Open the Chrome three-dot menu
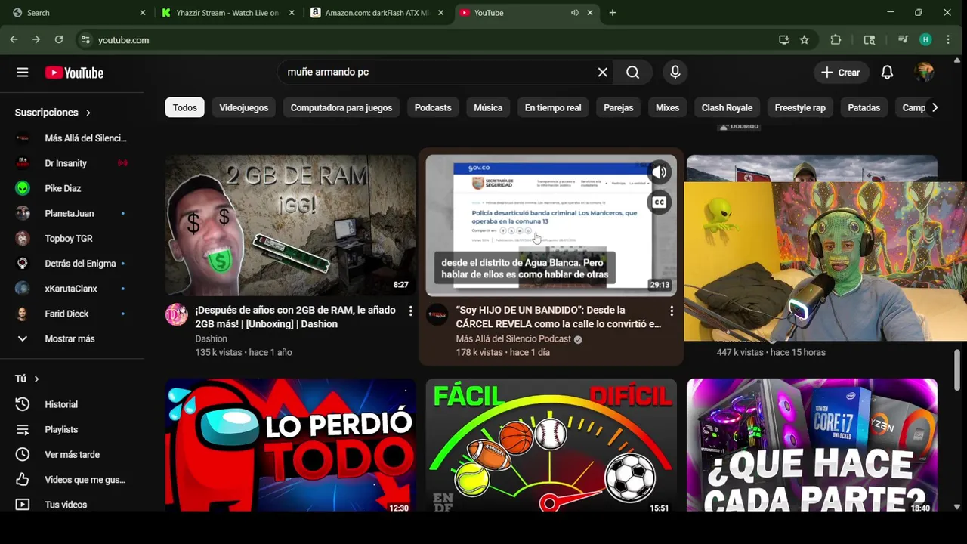 click(x=947, y=39)
